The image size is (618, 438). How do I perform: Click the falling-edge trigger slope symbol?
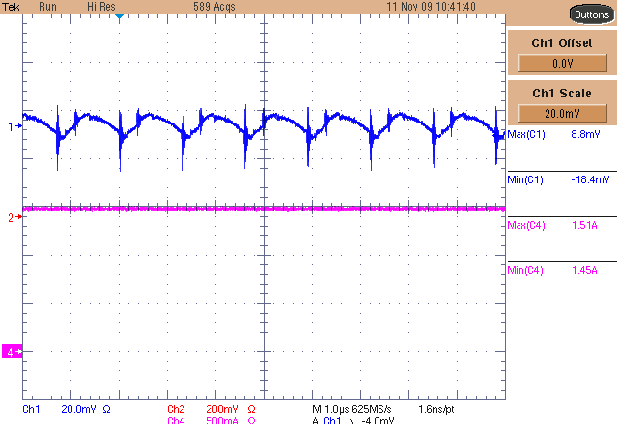[x=352, y=421]
